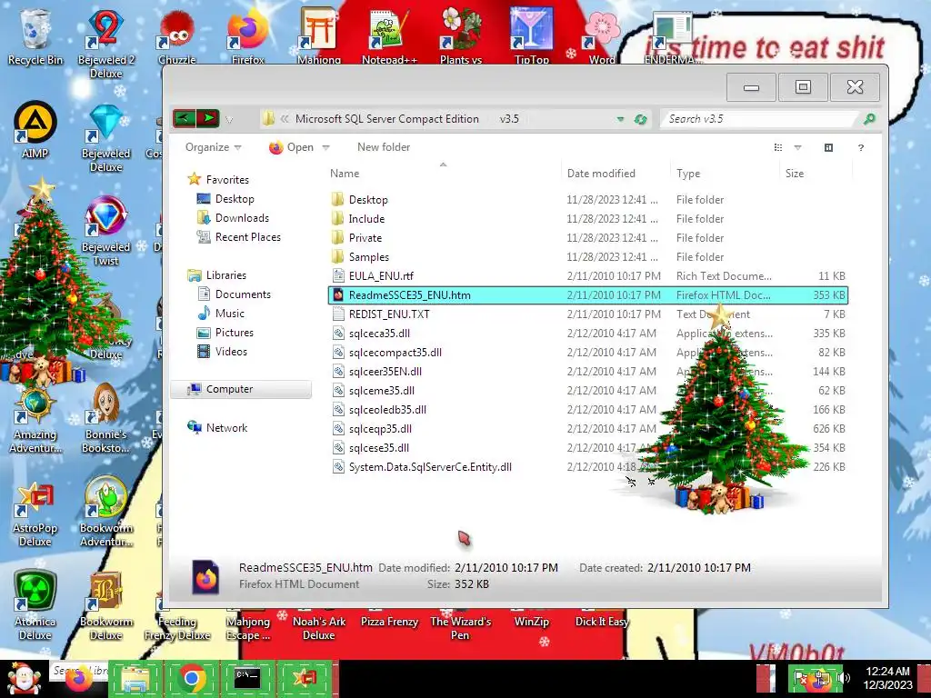Click the Bookworm Deluxe desktop icon
The width and height of the screenshot is (931, 698).
point(105,605)
